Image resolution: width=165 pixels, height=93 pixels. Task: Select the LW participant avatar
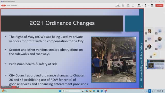pos(149,39)
